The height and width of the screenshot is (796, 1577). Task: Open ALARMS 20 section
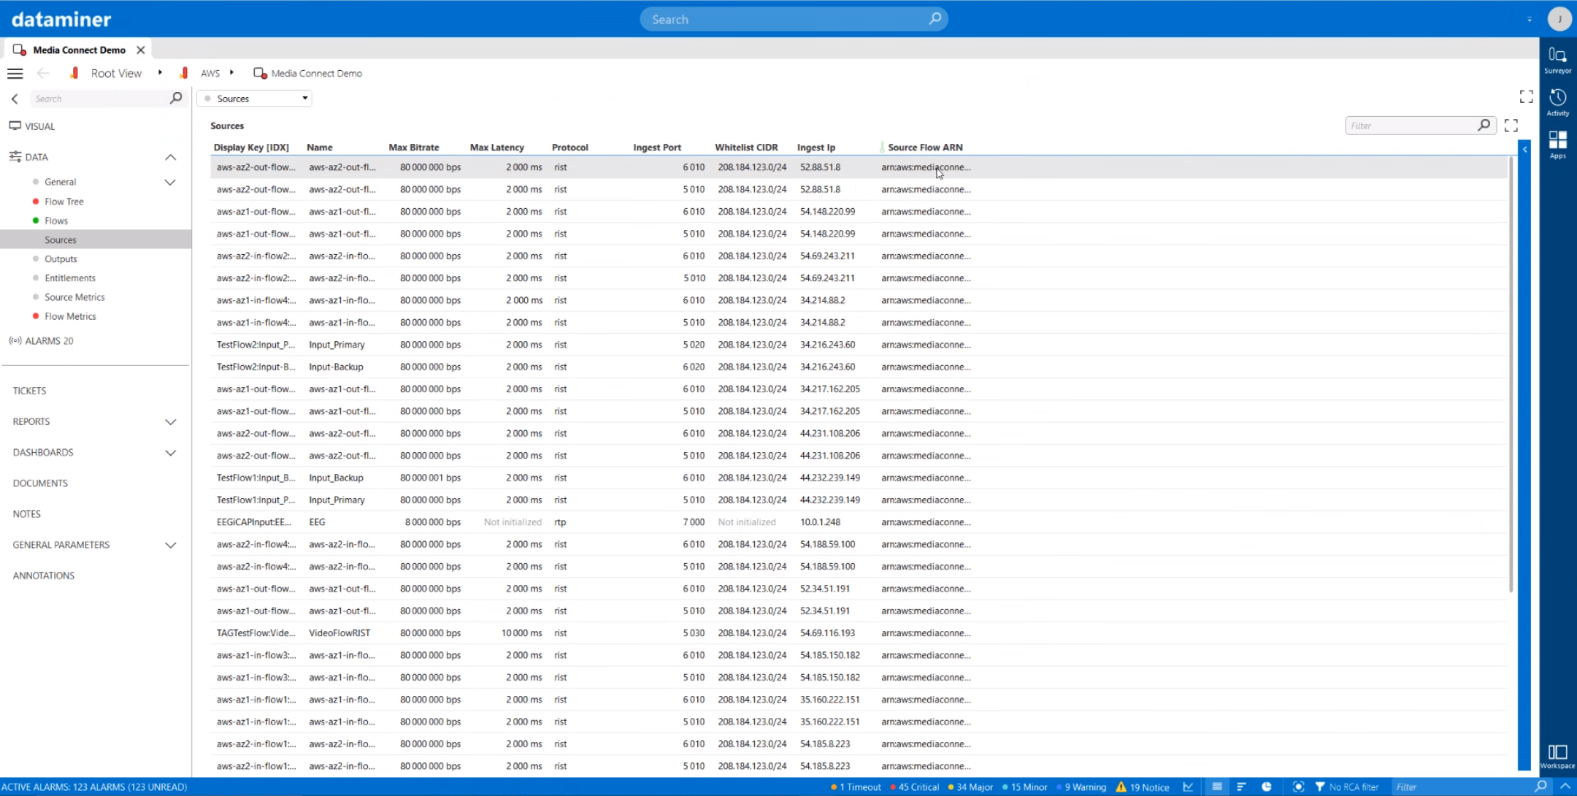coord(48,341)
